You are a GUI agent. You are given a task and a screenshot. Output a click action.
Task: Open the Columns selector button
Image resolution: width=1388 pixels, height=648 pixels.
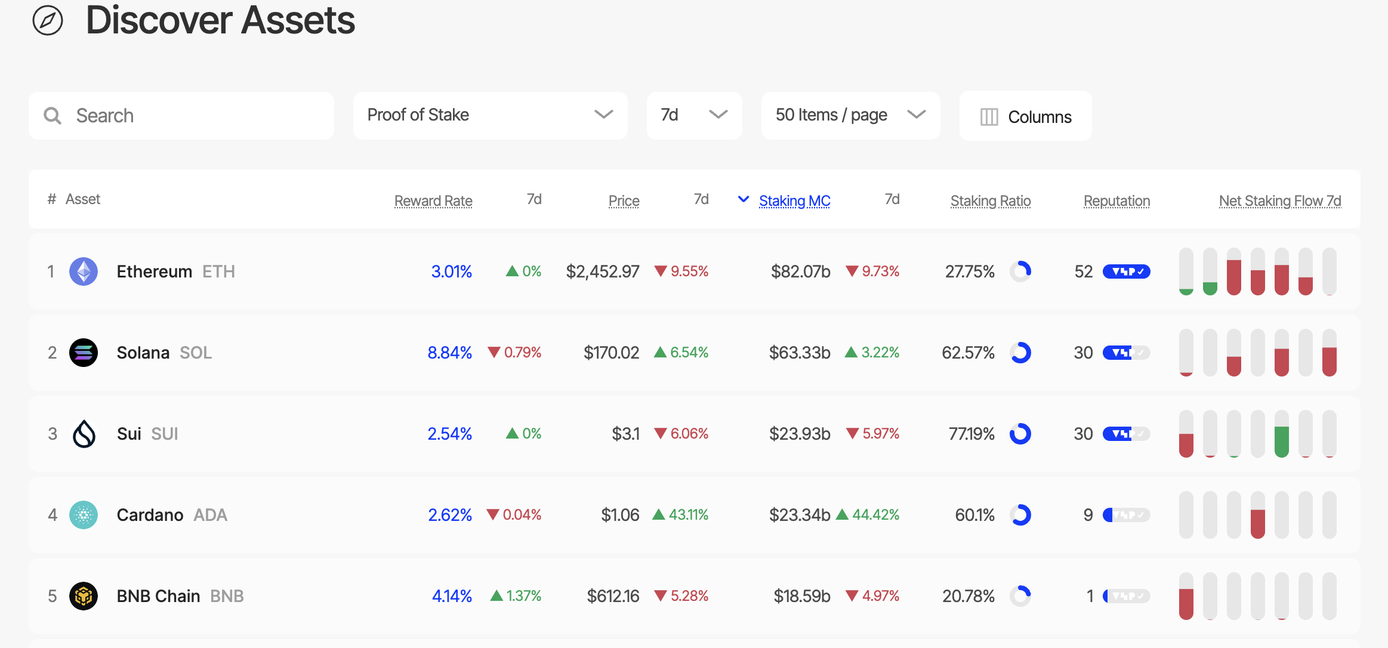1025,116
